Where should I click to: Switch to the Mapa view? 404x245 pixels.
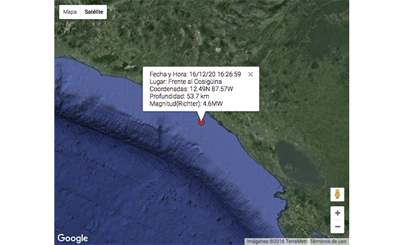70,12
